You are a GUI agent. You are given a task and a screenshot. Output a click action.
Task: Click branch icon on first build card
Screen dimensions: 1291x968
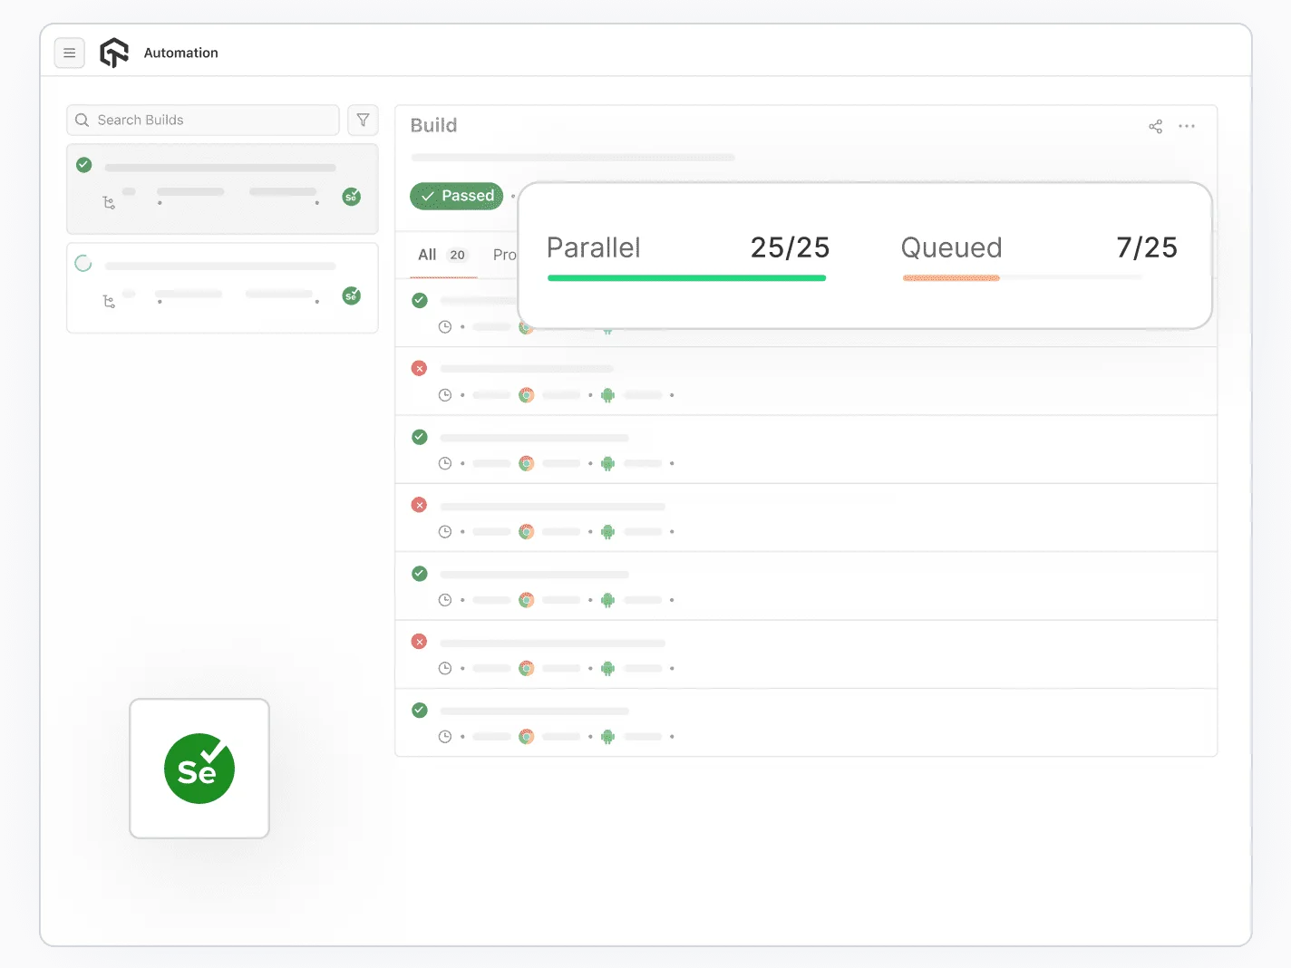click(109, 203)
